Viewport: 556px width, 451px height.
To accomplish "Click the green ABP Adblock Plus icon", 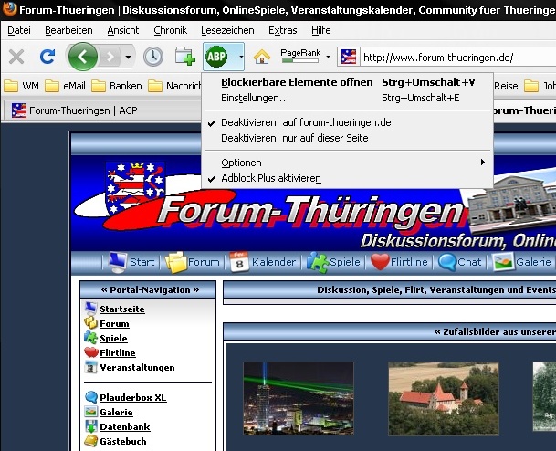I will coord(216,56).
